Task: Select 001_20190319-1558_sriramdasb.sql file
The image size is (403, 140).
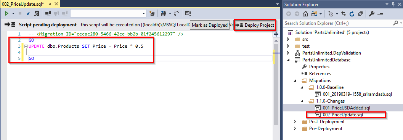Action: pos(357,94)
